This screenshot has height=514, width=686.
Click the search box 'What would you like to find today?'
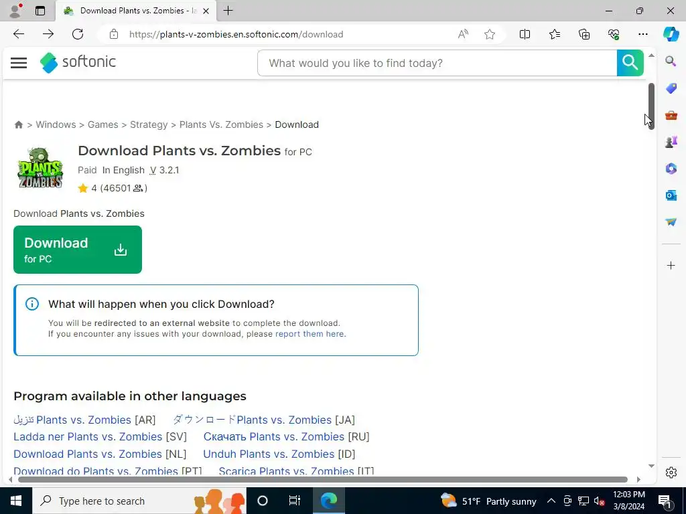(x=437, y=63)
